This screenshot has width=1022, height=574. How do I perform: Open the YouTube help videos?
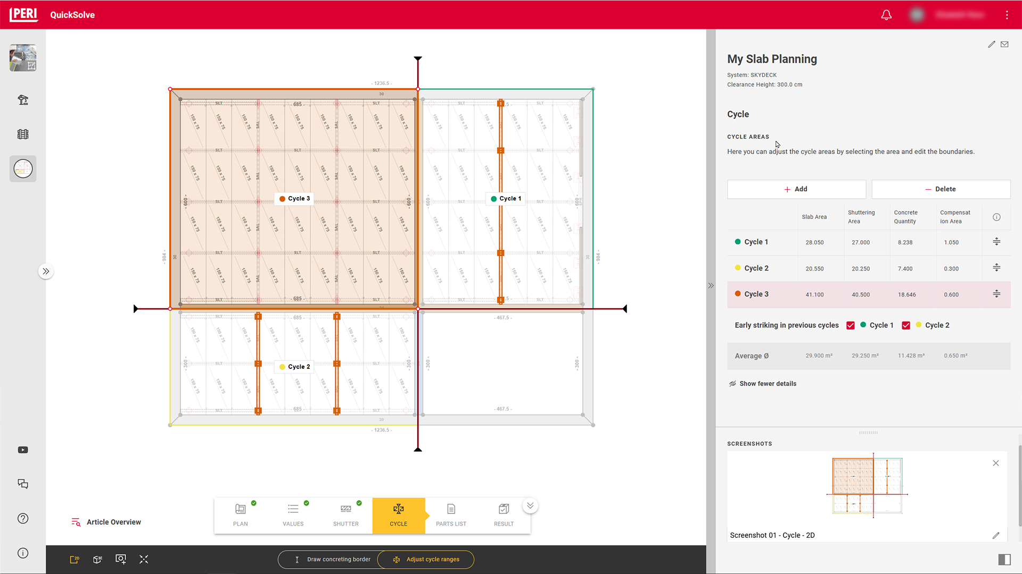(x=23, y=450)
